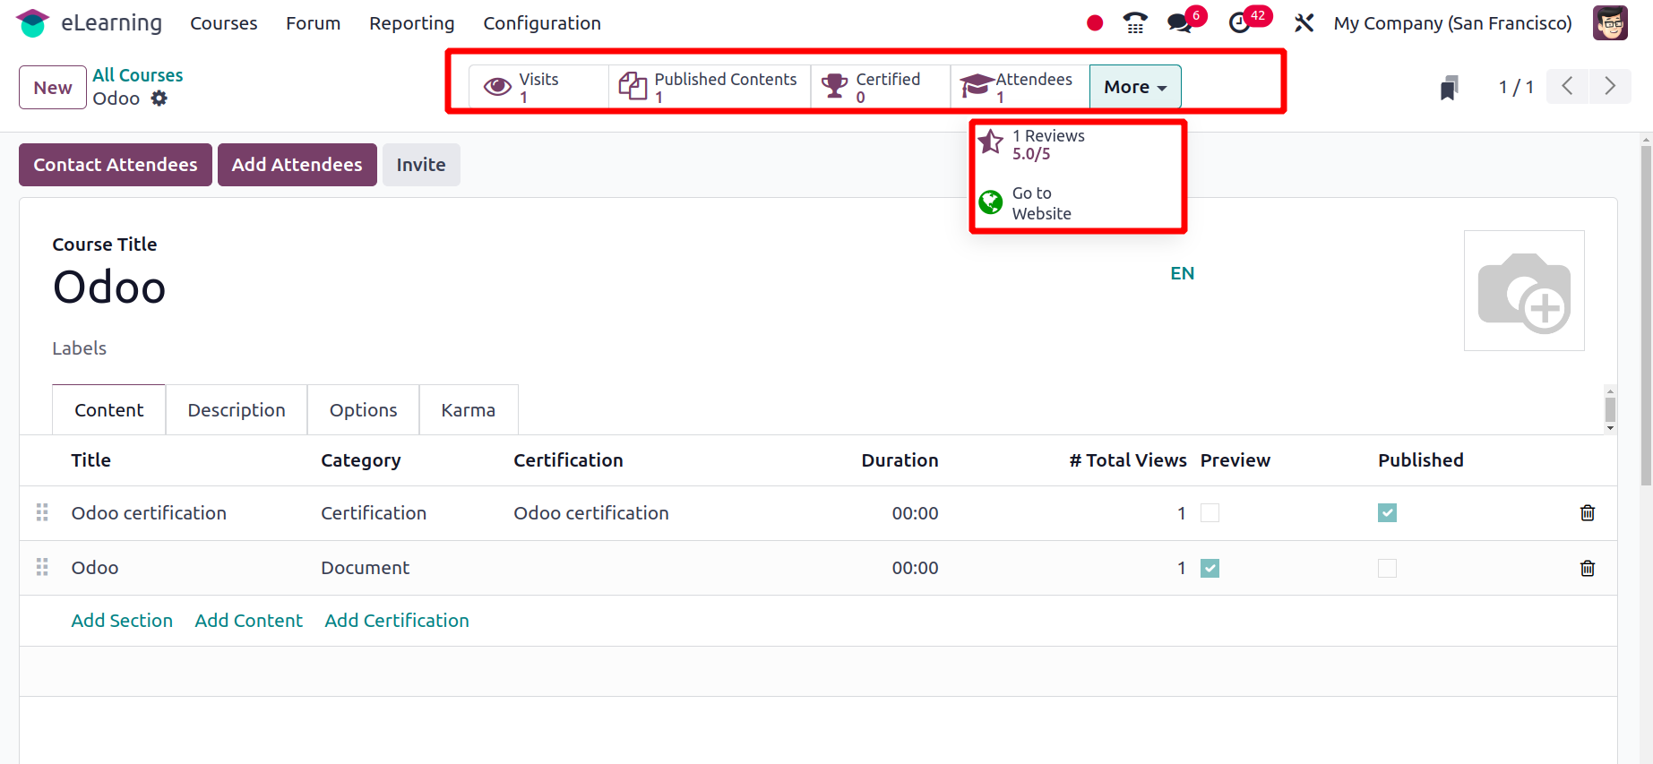Sort by the Category column header
Screen dimensions: 1653x764
tap(361, 460)
